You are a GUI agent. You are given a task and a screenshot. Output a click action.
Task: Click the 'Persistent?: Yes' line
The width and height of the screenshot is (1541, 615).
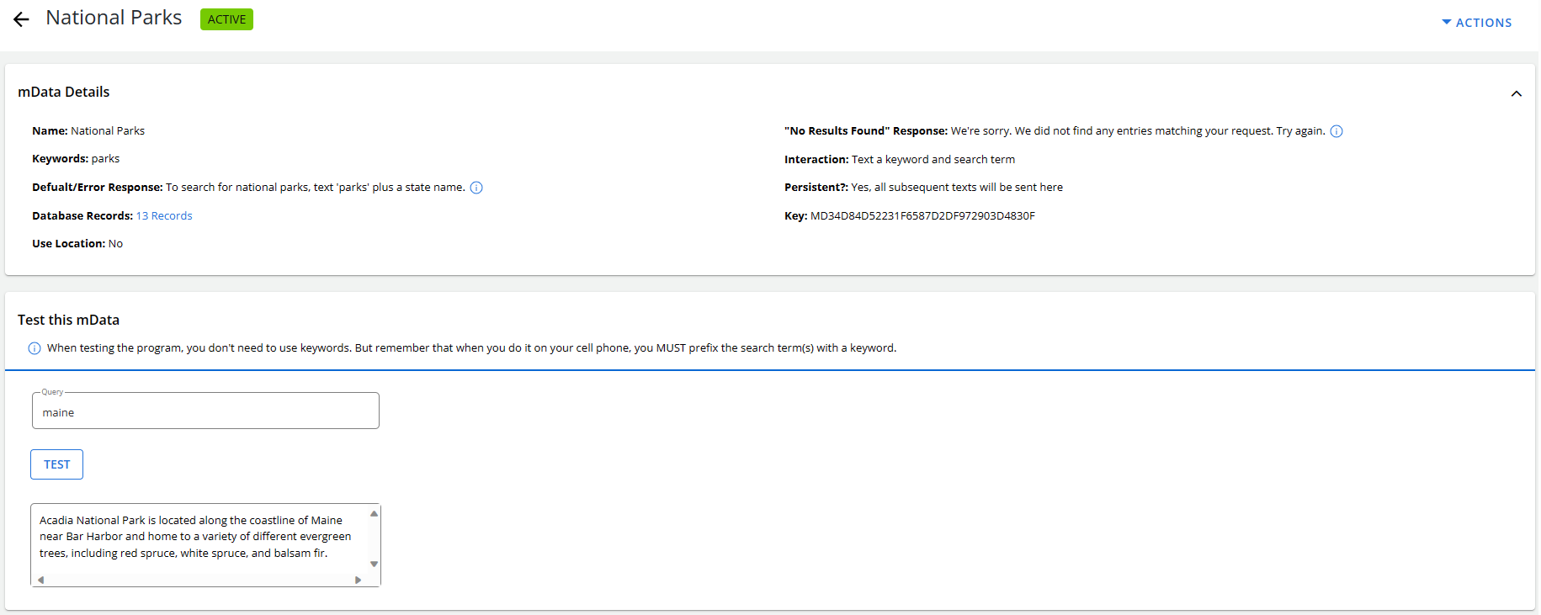click(x=923, y=188)
